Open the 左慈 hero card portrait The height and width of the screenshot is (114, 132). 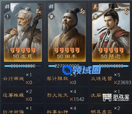23,32
